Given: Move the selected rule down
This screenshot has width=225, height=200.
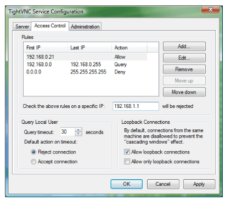Looking at the screenshot, I should [x=184, y=92].
